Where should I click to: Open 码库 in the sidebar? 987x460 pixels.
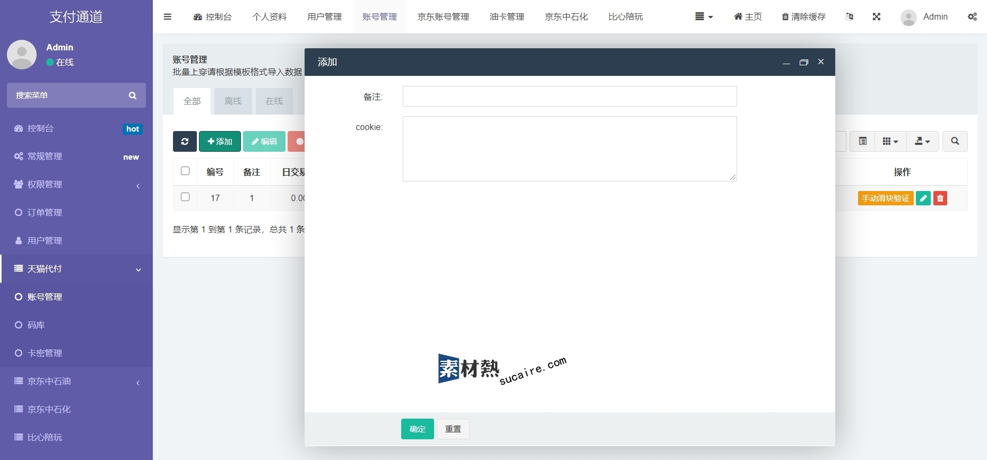coord(76,325)
